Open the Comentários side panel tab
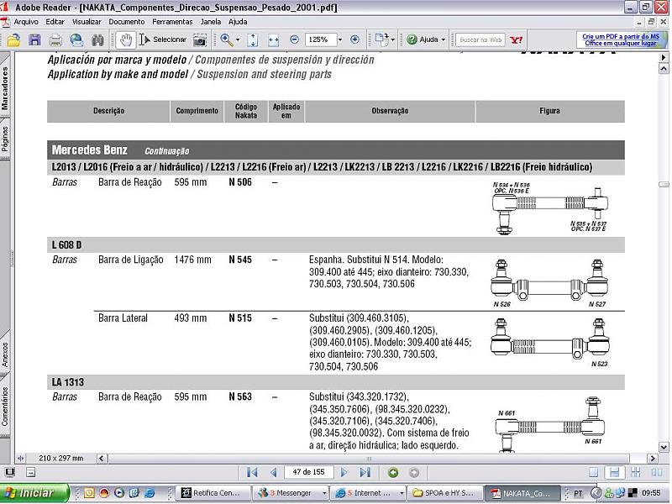672x504 pixels. pos(5,407)
